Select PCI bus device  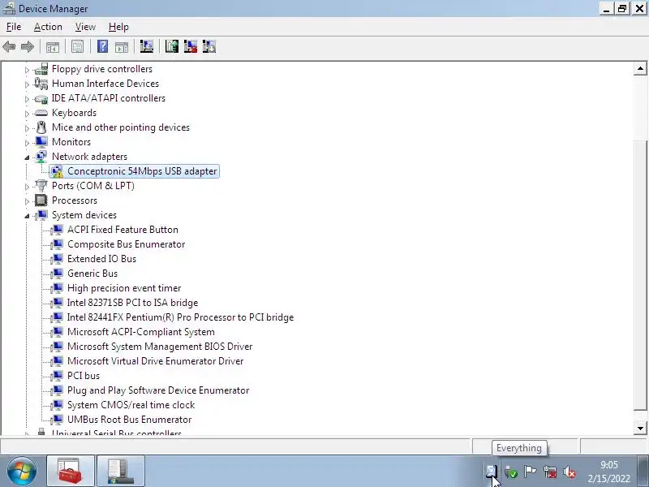84,376
